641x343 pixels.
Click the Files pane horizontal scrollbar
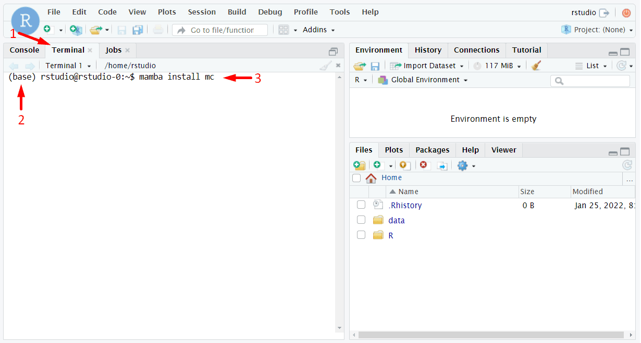point(490,335)
